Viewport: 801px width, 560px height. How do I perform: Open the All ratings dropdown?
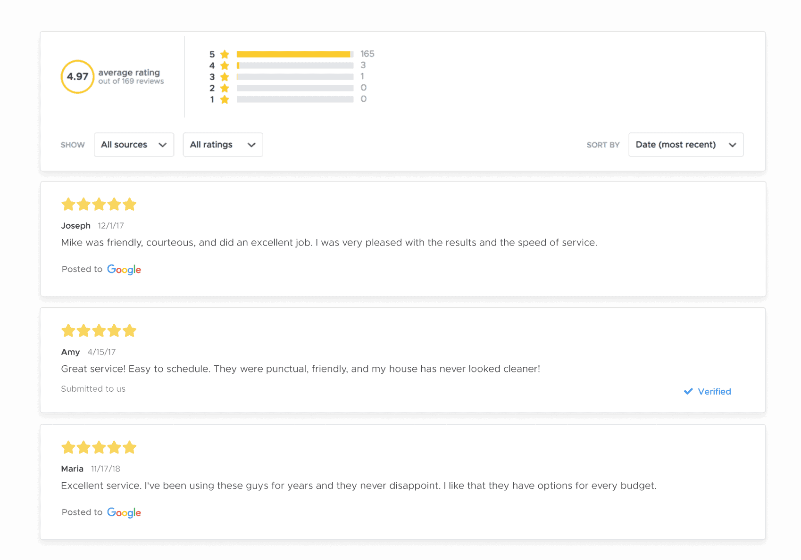(223, 145)
